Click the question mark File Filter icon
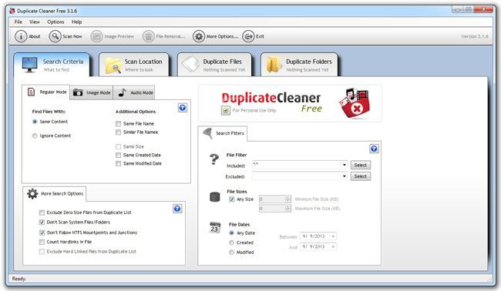The height and width of the screenshot is (291, 501). 214,159
